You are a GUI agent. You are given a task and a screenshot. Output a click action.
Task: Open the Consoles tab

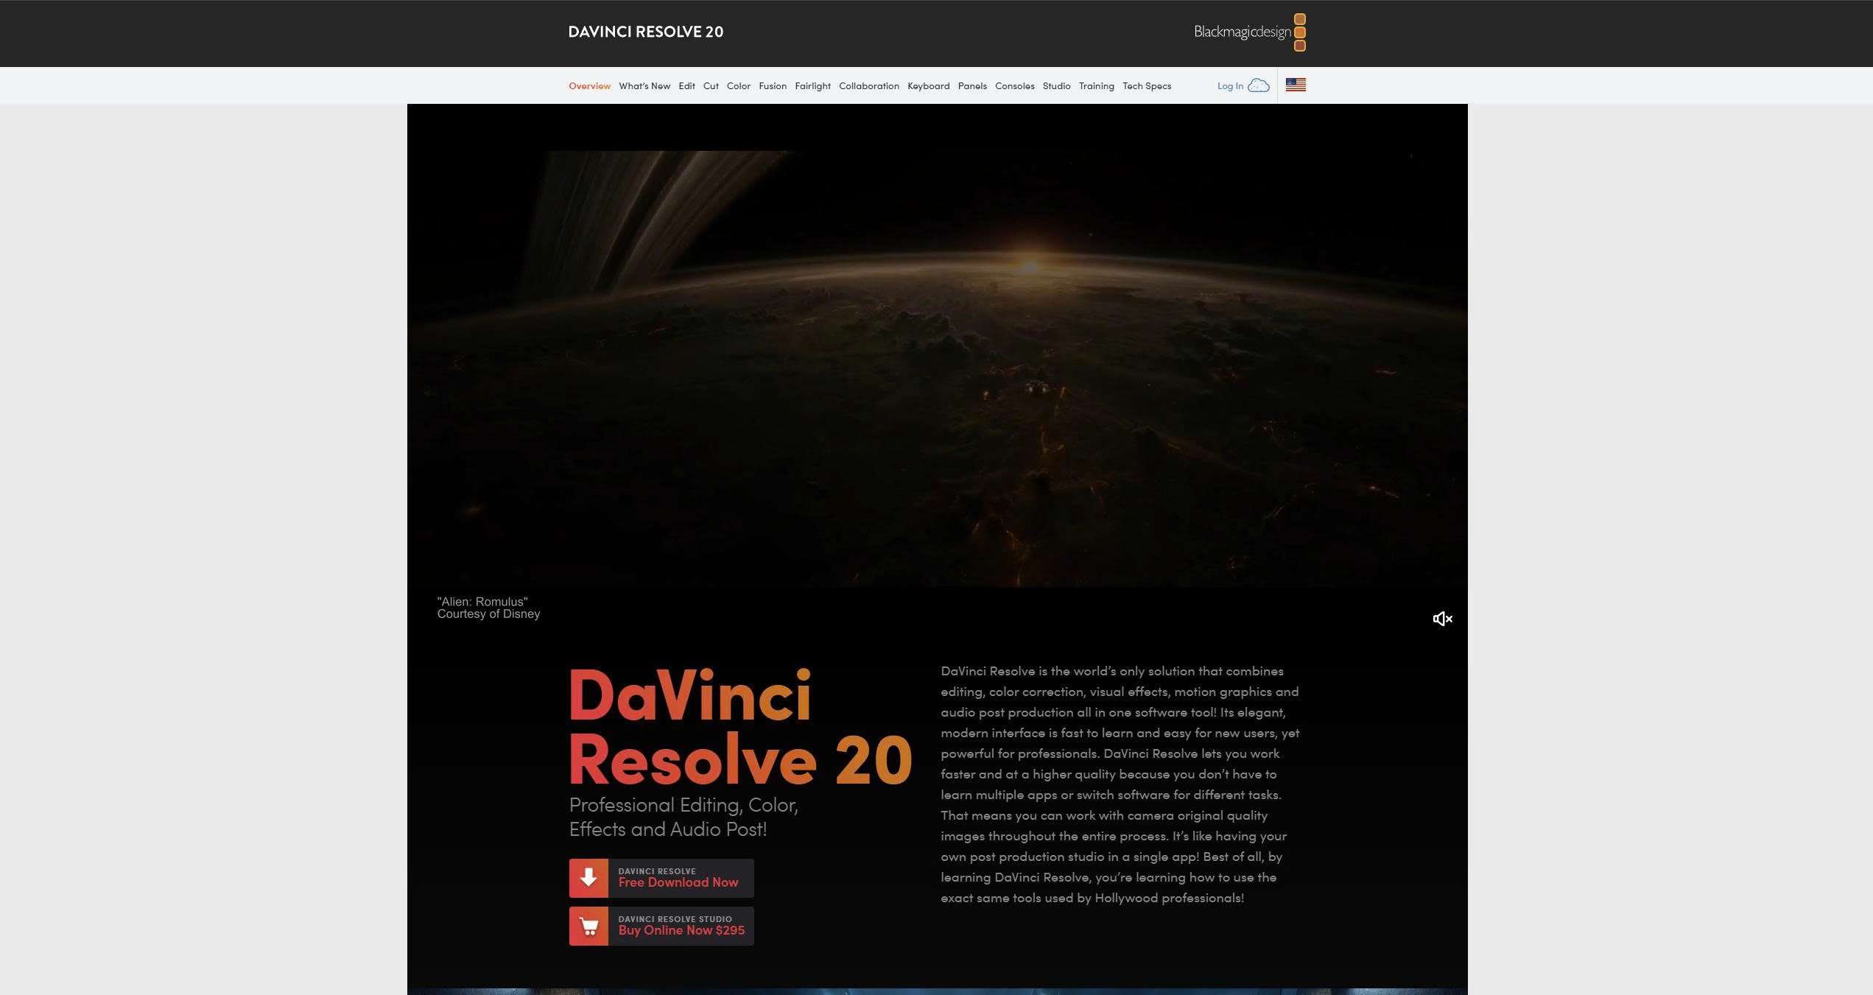coord(1014,86)
